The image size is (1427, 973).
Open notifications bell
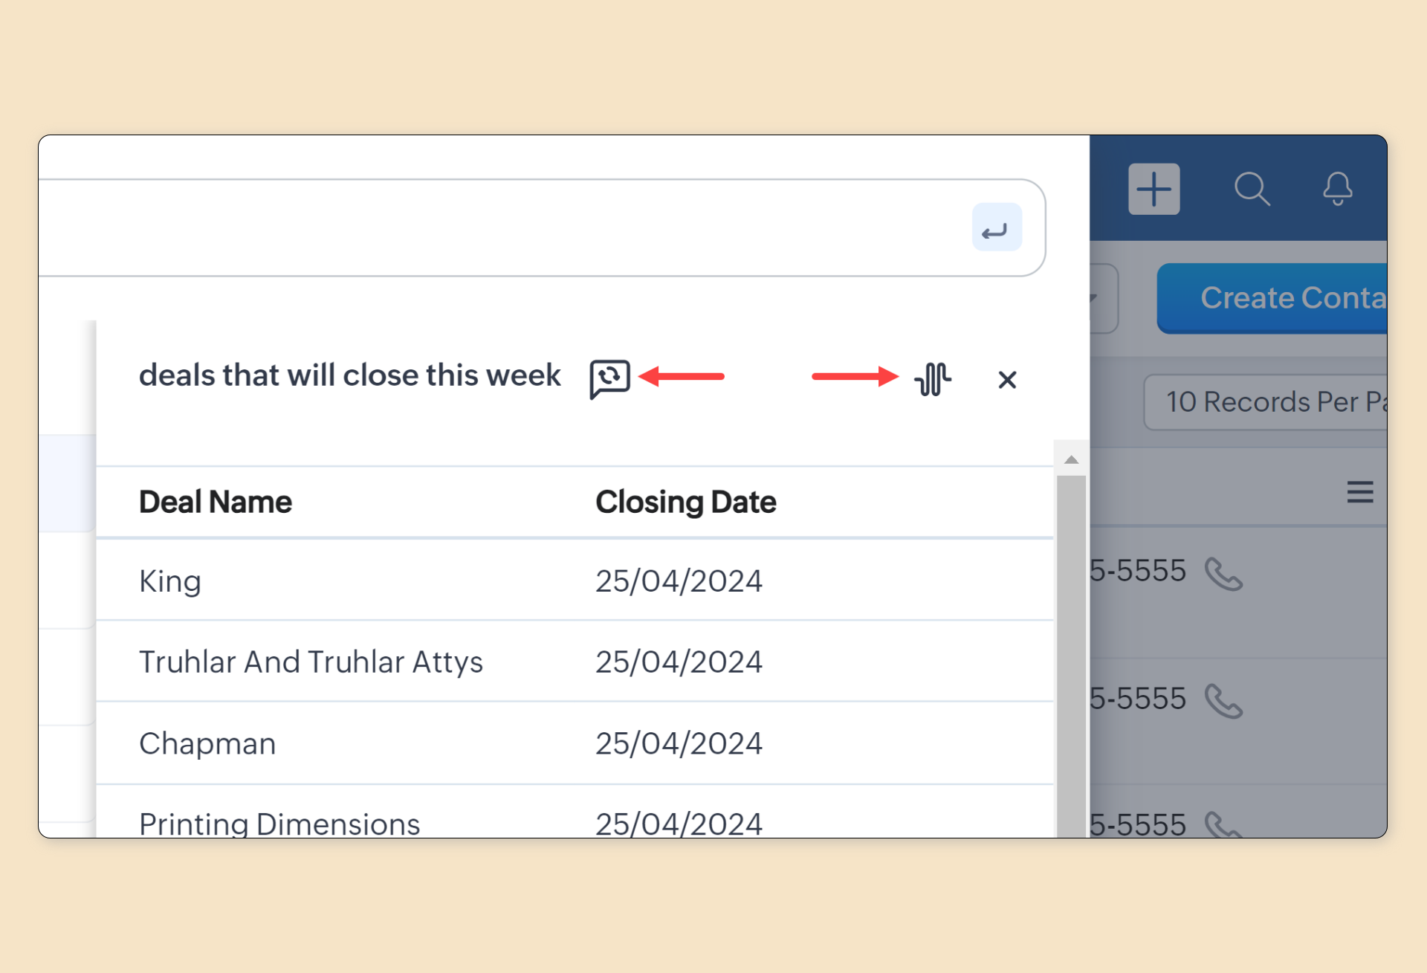coord(1337,189)
